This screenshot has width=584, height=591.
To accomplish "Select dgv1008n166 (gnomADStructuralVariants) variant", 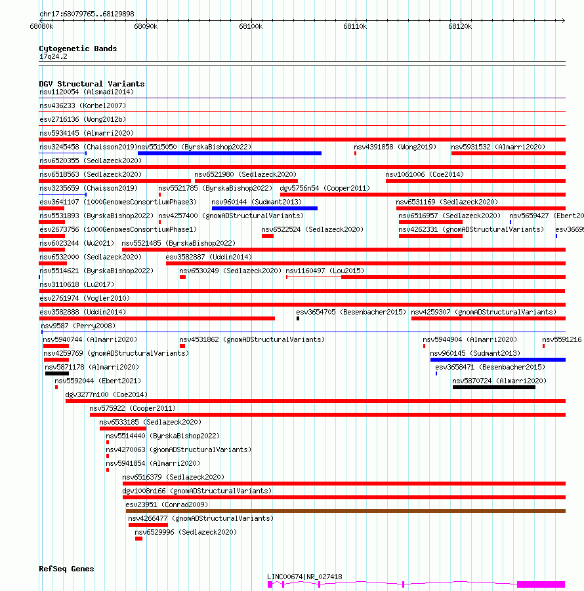I will pyautogui.click(x=197, y=491).
